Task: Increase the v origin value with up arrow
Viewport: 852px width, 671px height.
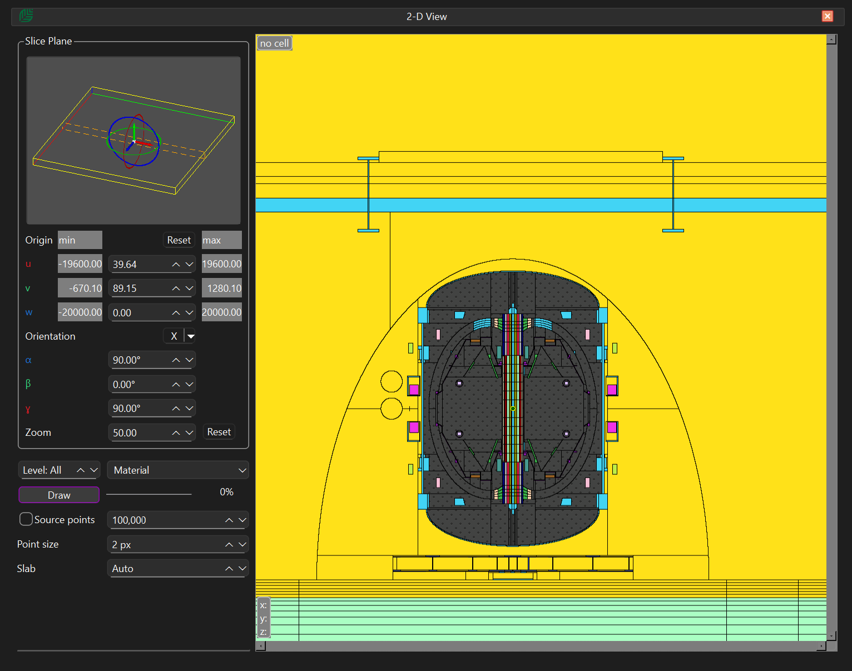Action: tap(176, 289)
